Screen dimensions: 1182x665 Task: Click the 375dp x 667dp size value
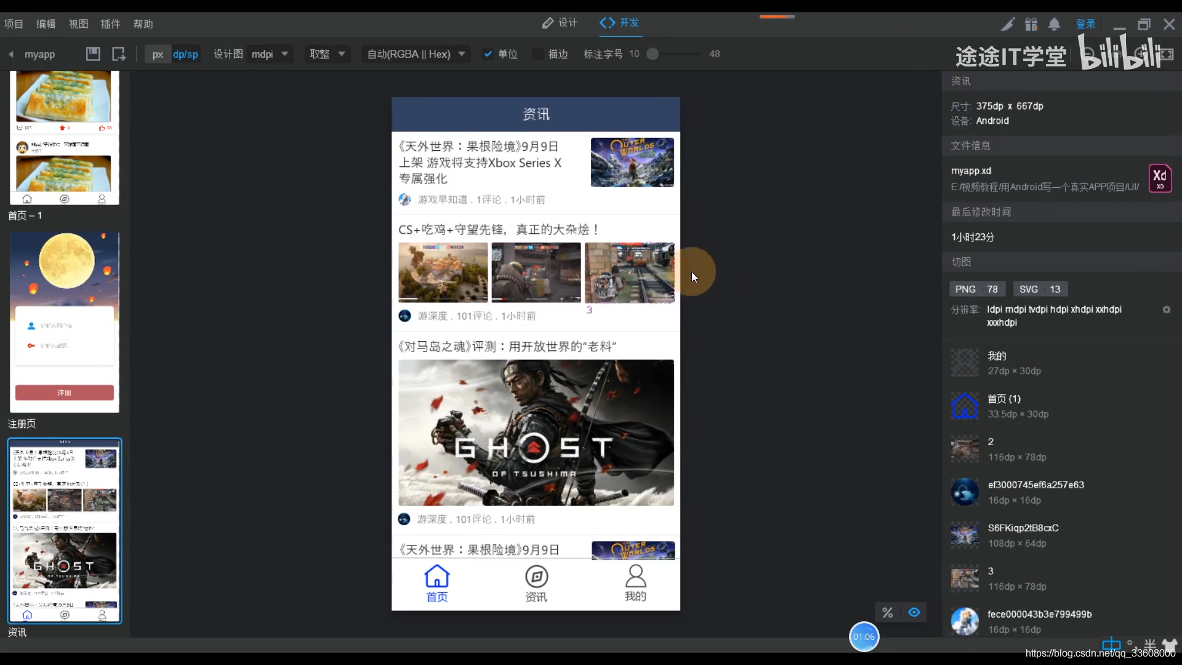[1010, 106]
